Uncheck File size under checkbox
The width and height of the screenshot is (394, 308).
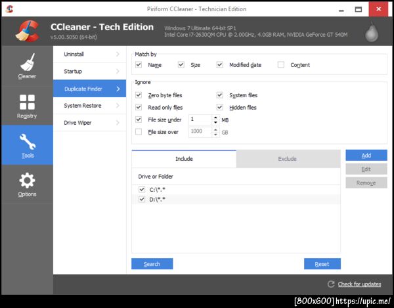pyautogui.click(x=139, y=120)
